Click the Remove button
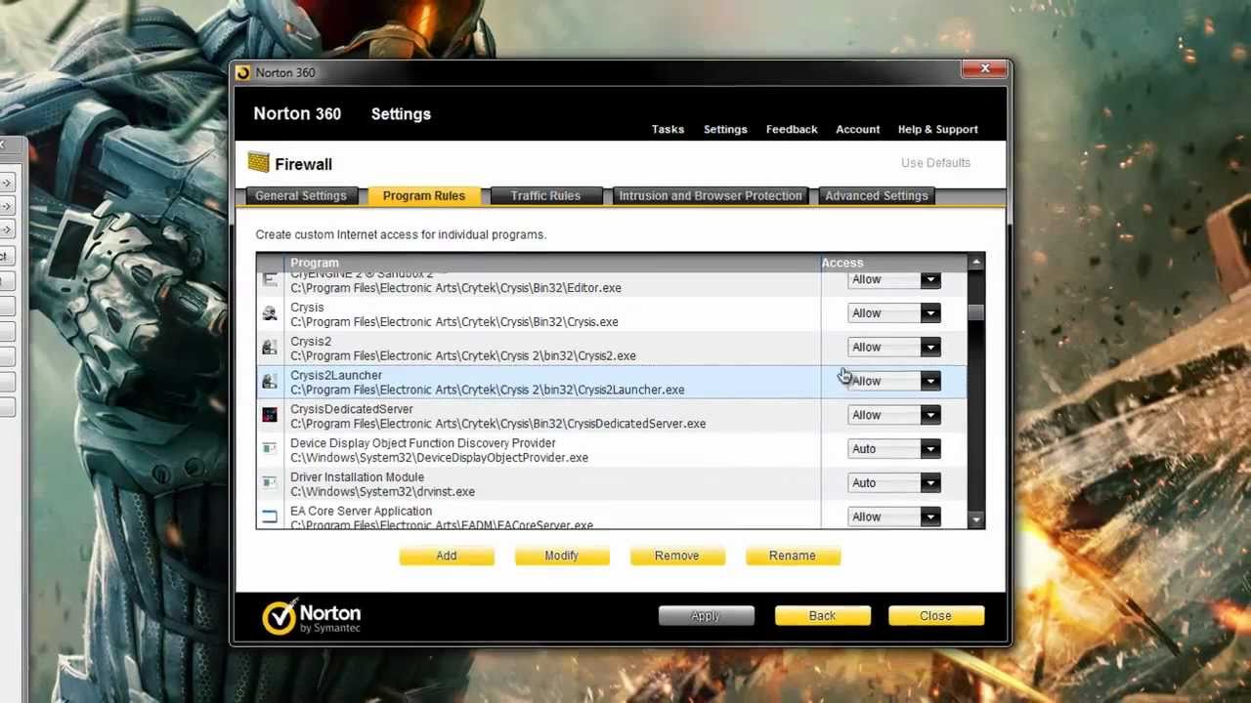The image size is (1251, 703). 677,556
